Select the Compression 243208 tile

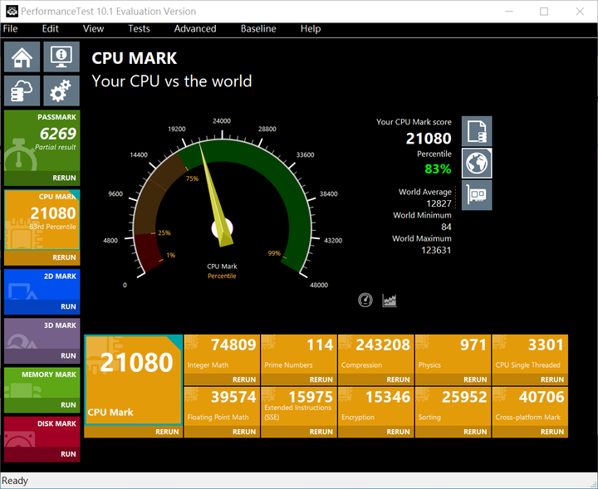376,354
